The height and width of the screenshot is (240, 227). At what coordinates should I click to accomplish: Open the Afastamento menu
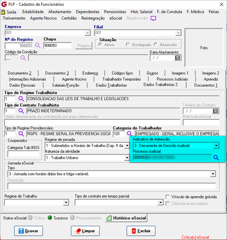(x=60, y=12)
